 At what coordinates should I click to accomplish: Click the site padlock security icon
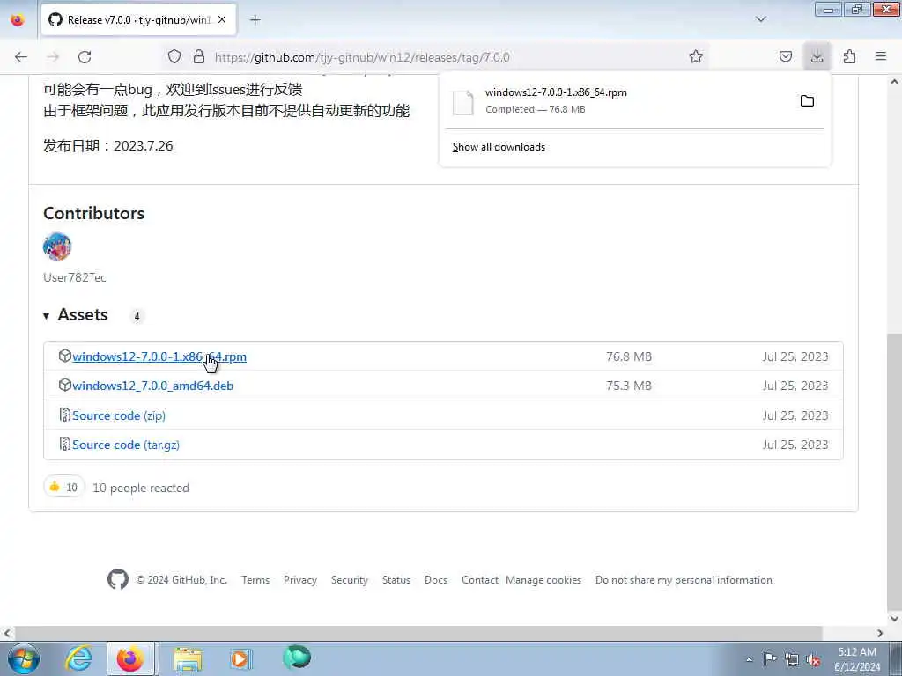click(x=199, y=56)
